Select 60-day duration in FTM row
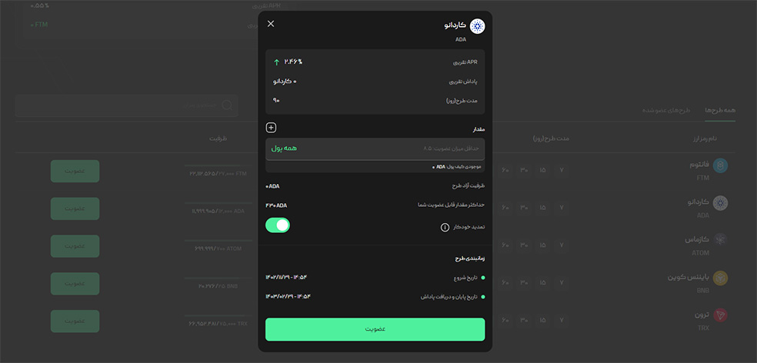The image size is (757, 363). click(505, 170)
